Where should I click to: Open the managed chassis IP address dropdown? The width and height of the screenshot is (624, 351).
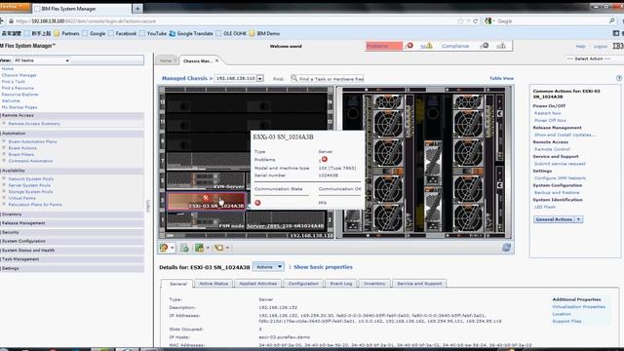pyautogui.click(x=260, y=78)
